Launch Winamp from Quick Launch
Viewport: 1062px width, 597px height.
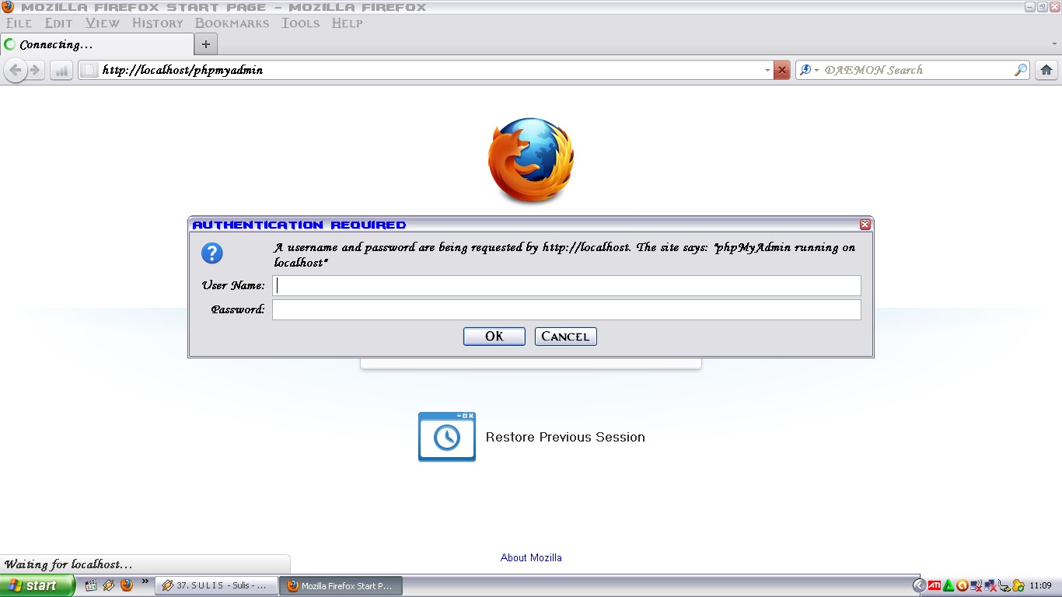click(109, 585)
